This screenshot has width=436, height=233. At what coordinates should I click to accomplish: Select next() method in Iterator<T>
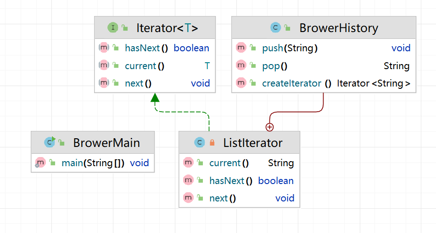click(155, 83)
